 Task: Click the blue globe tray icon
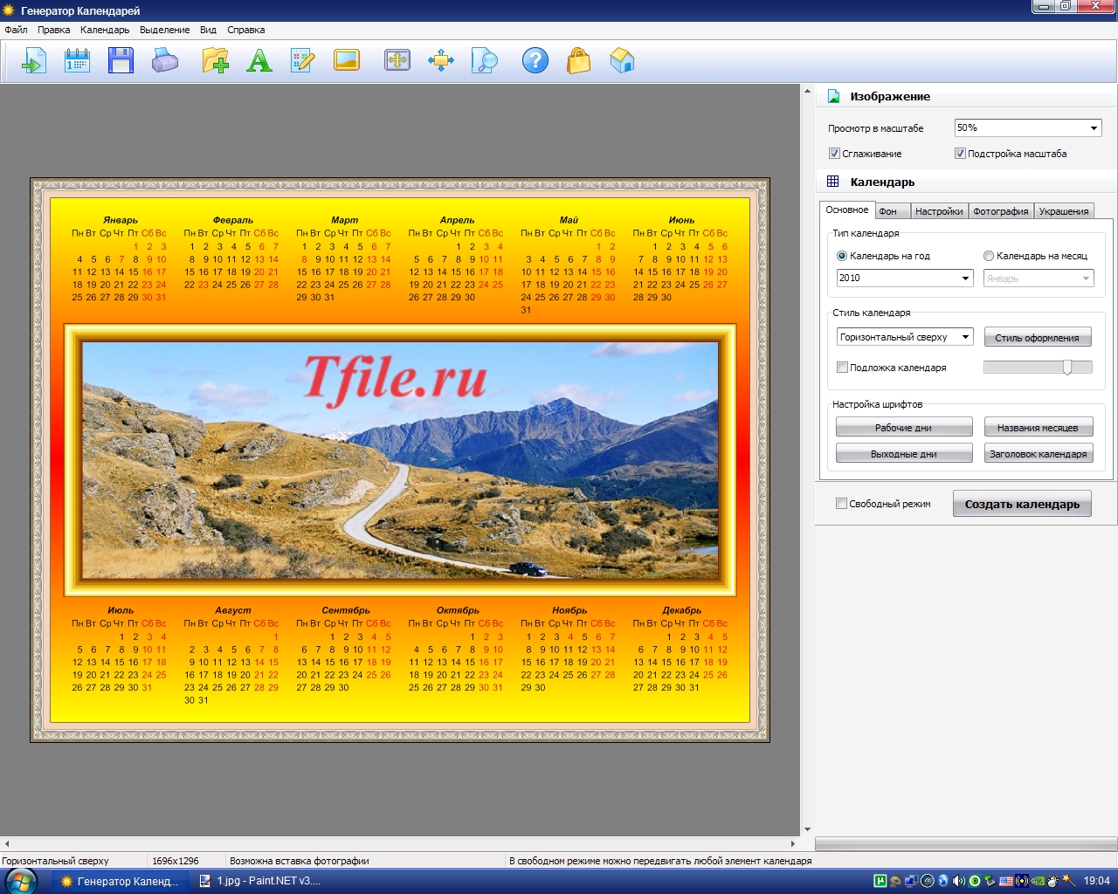[x=943, y=881]
